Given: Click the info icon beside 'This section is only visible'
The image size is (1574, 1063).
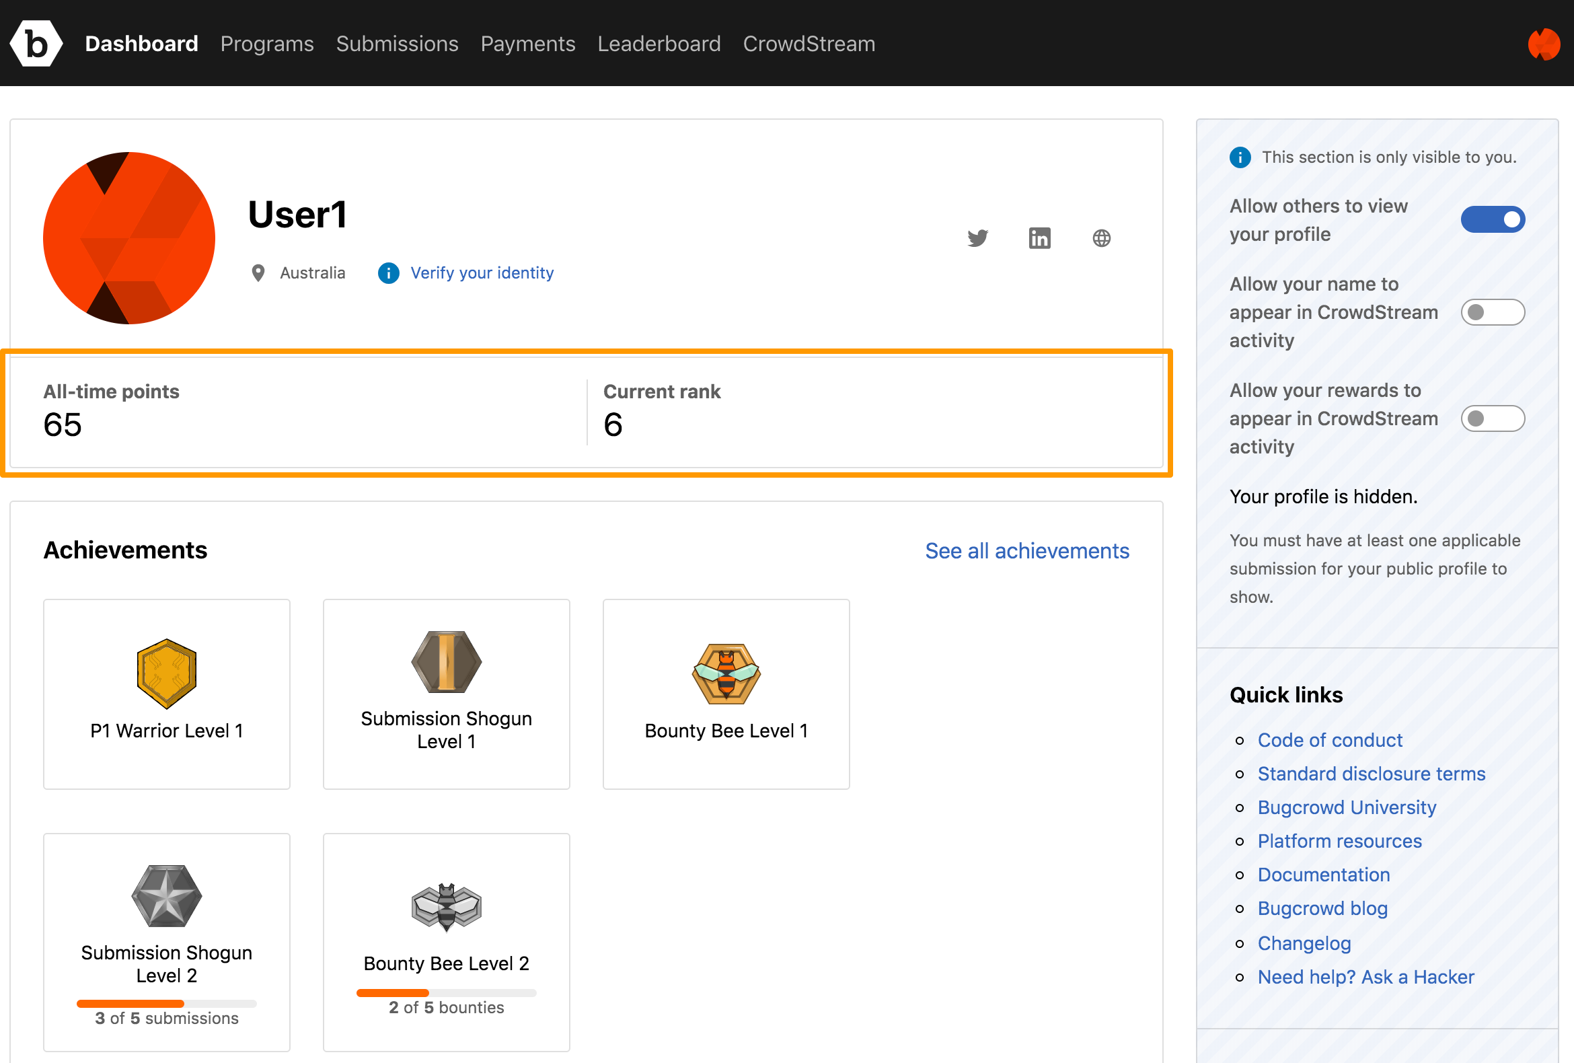Looking at the screenshot, I should (x=1240, y=157).
